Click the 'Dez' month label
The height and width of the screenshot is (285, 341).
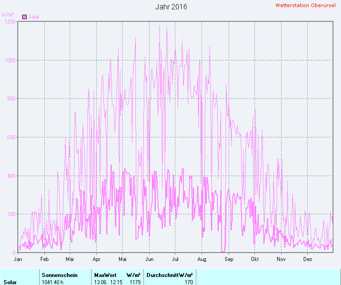tap(308, 259)
